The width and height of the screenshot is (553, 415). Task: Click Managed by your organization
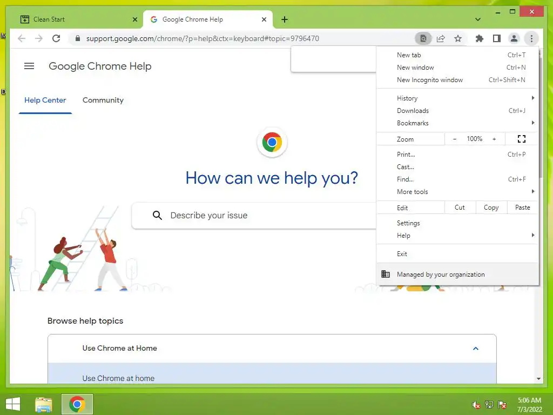point(457,274)
